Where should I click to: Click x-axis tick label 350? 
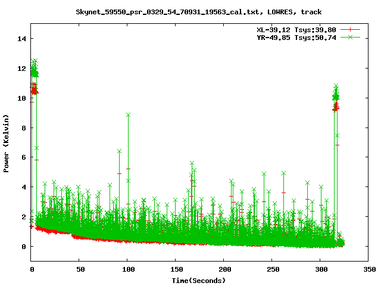point(369,269)
